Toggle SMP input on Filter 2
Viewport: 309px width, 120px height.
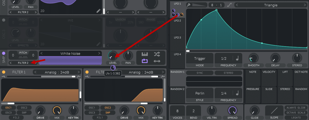[108, 113]
